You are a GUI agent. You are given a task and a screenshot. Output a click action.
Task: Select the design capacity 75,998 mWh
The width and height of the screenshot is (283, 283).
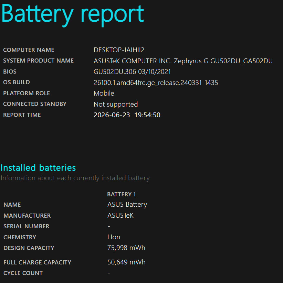(126, 248)
